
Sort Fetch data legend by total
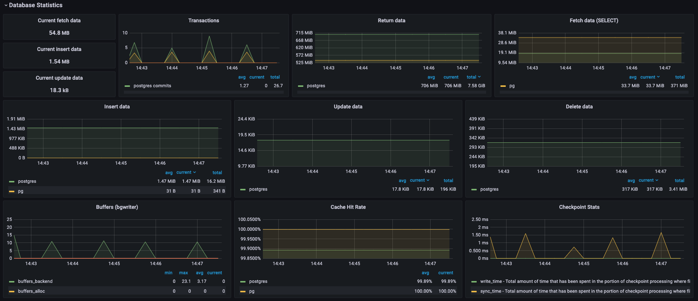(x=680, y=77)
